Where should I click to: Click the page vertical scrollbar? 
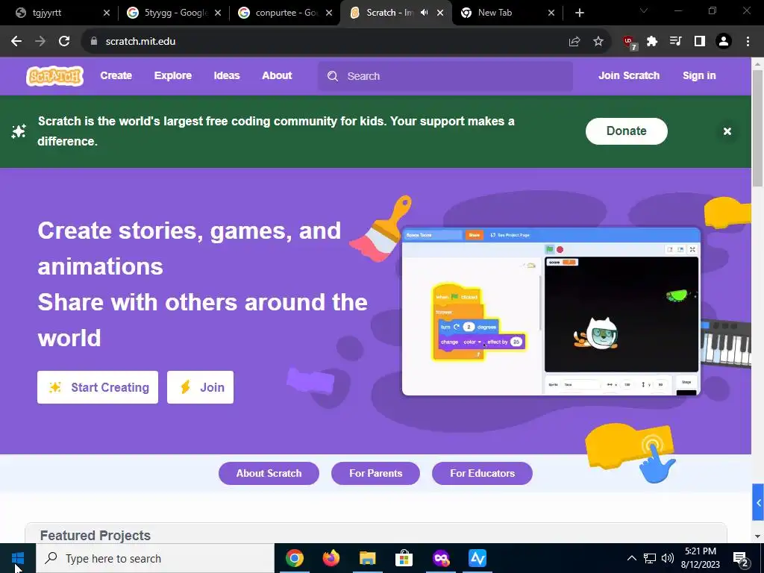[757, 128]
